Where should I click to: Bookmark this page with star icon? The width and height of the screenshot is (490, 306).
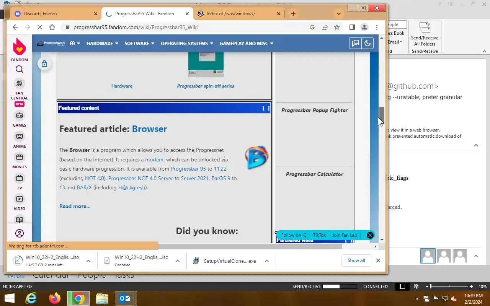coord(337,27)
